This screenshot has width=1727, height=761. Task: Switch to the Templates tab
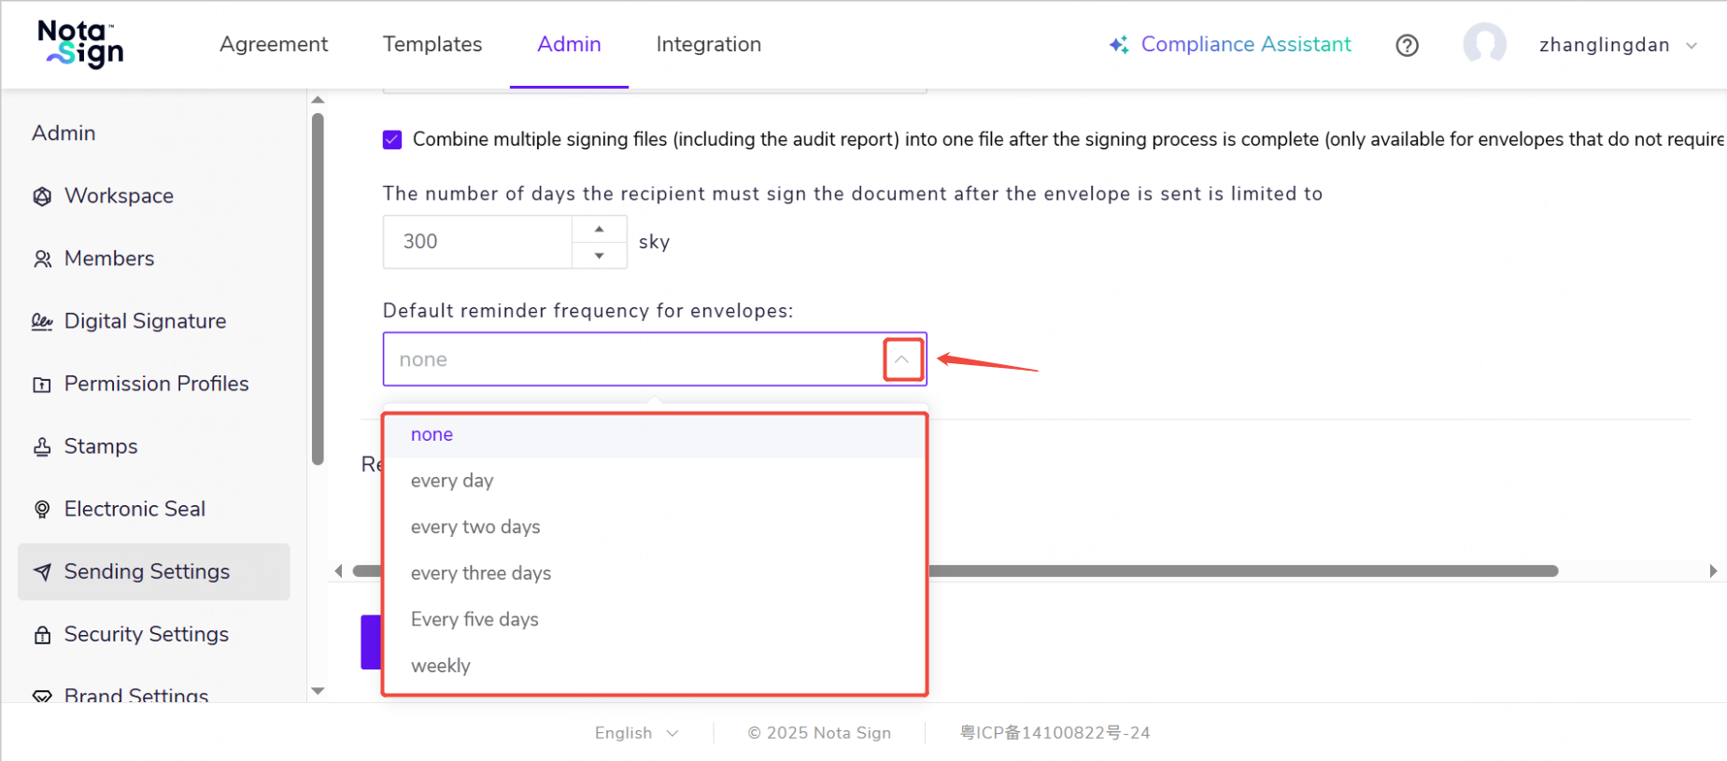click(x=432, y=44)
